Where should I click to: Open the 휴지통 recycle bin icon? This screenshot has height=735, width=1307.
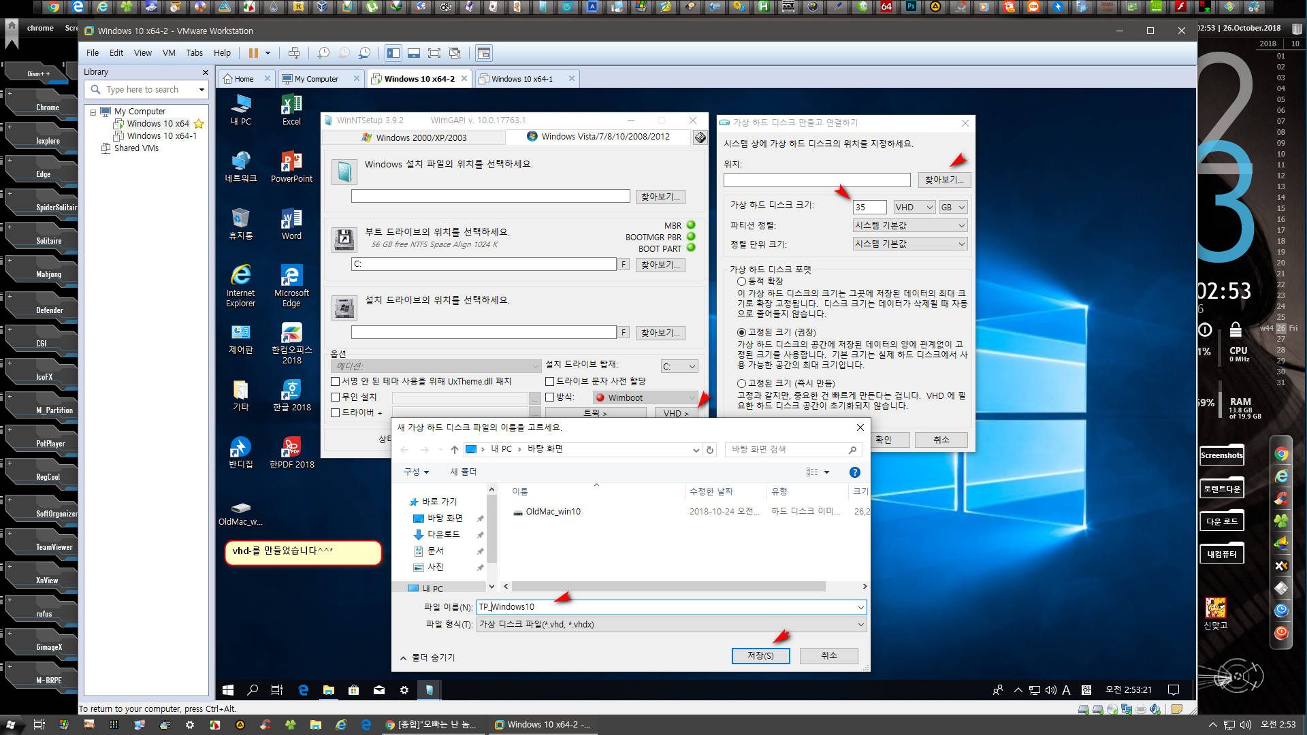[240, 223]
